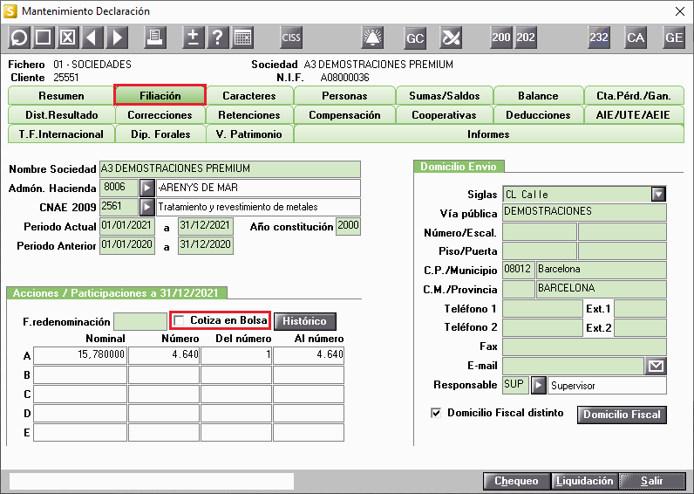The height and width of the screenshot is (494, 694).
Task: Click the C.P. field showing 08012
Action: pyautogui.click(x=519, y=270)
